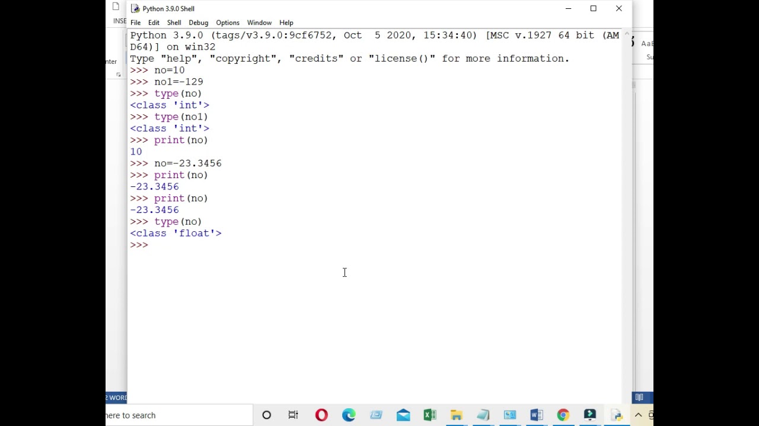The image size is (759, 426).
Task: Click the line "no1=-129"
Action: coord(178,82)
